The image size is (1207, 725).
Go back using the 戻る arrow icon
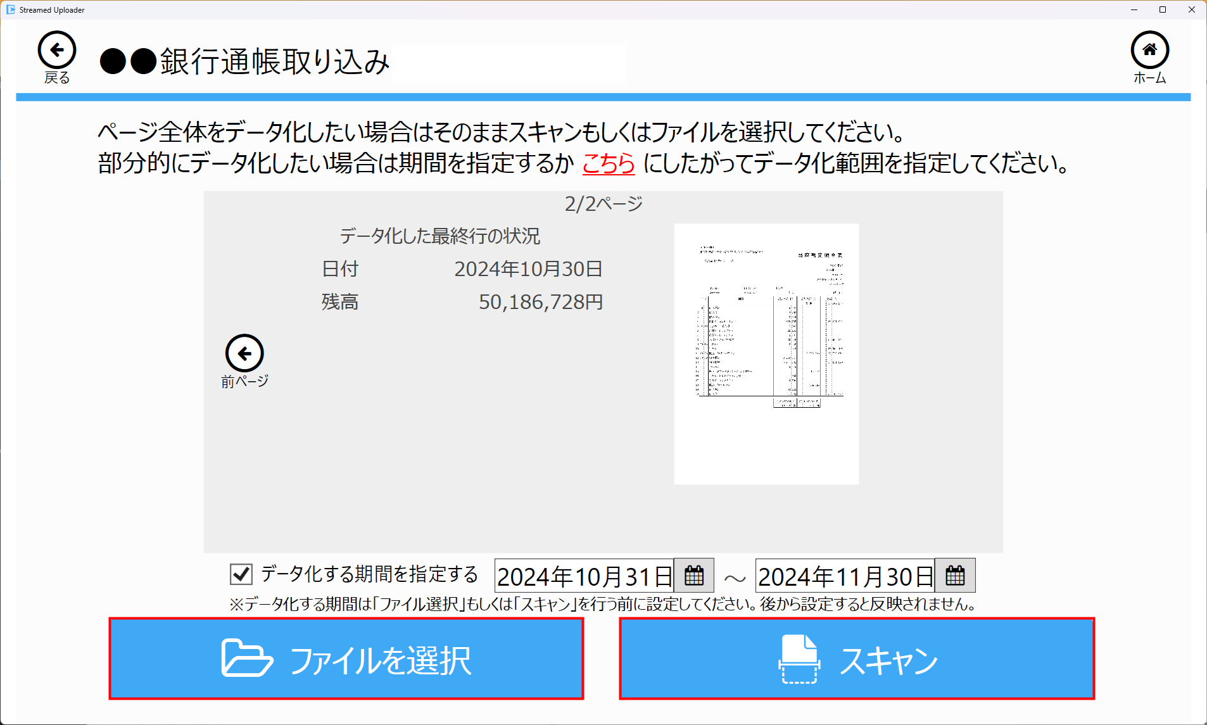[x=57, y=50]
